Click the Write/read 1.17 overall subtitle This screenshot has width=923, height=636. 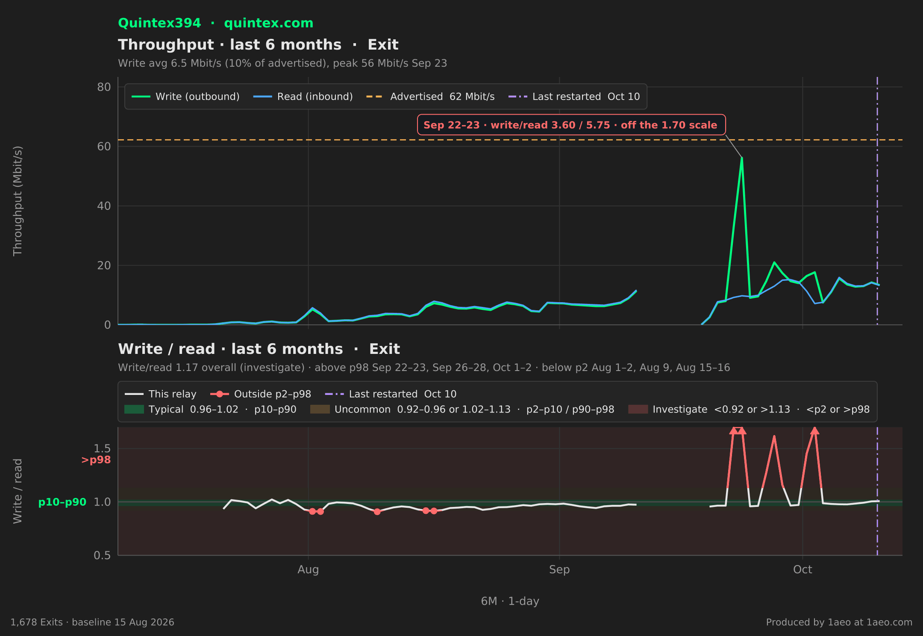[x=424, y=368]
